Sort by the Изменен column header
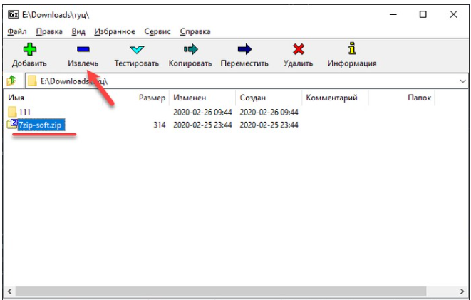Viewport: 471px width, 300px height. [189, 98]
